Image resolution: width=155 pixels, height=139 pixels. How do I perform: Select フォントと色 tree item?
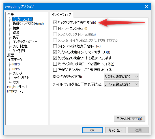pos(20,46)
